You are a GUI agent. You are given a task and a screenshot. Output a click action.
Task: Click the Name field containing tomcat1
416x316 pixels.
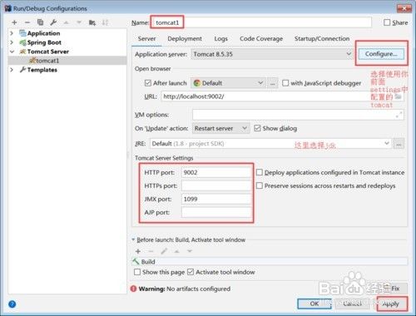point(261,22)
